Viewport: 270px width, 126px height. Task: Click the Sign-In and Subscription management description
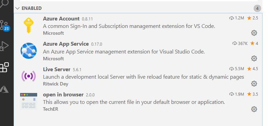129,26
